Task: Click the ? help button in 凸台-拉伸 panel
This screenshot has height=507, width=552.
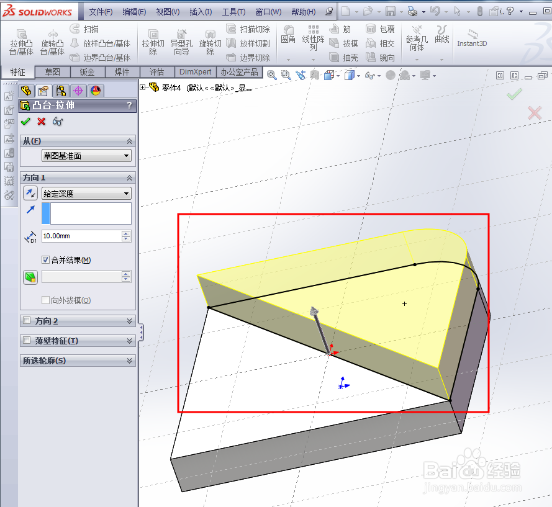Action: (129, 105)
